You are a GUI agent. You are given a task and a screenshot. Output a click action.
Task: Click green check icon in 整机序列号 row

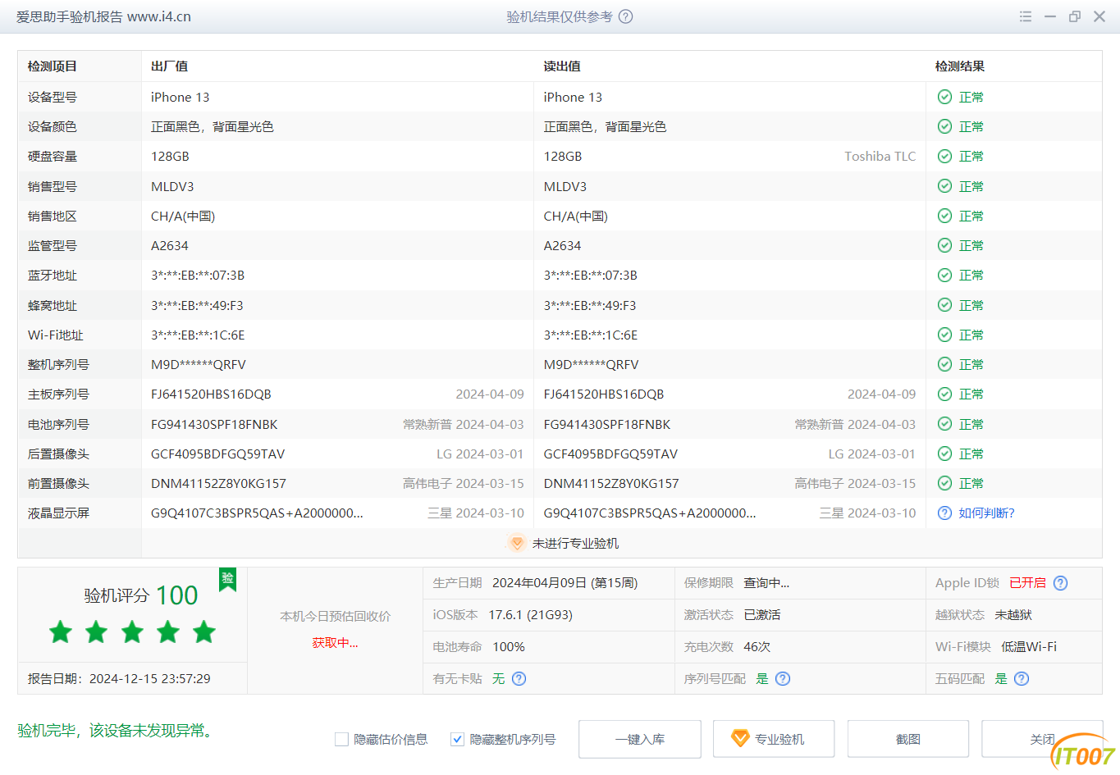(x=944, y=364)
